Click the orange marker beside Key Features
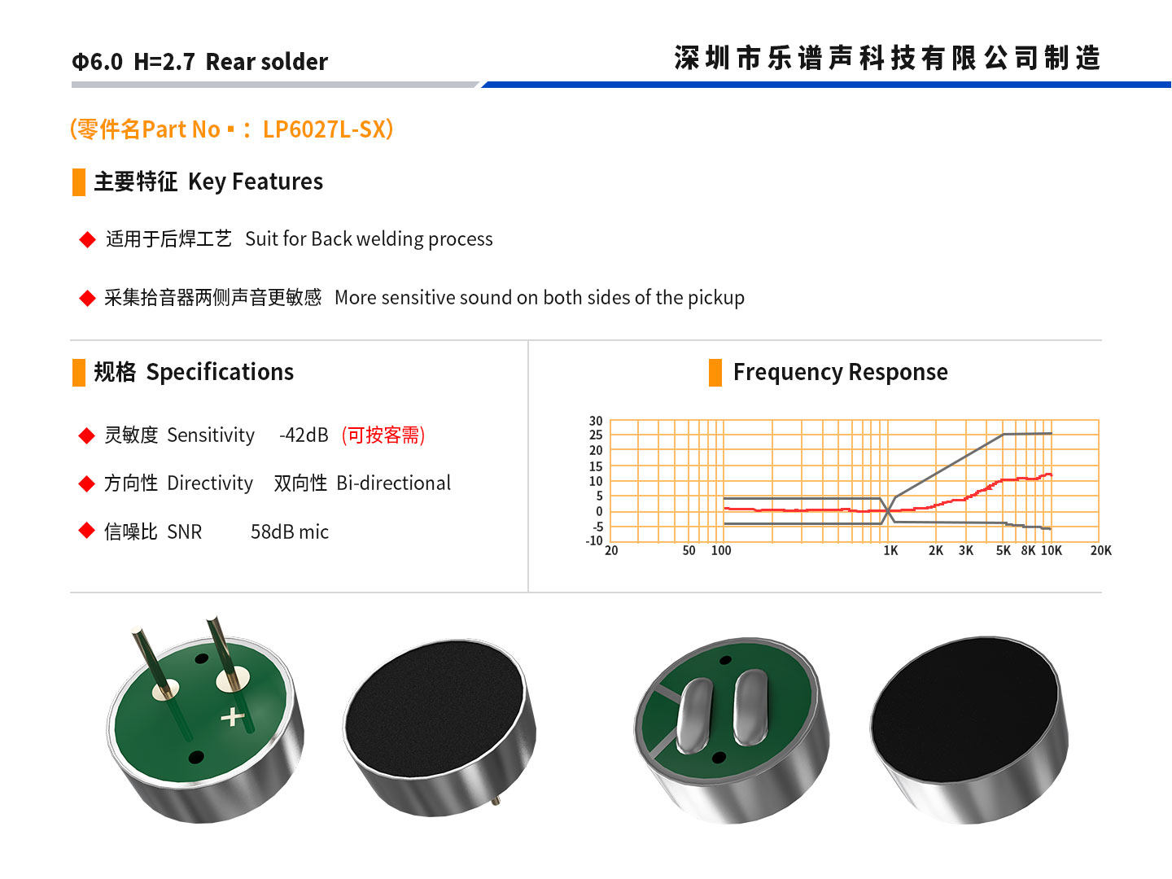1172x879 pixels. coord(79,182)
